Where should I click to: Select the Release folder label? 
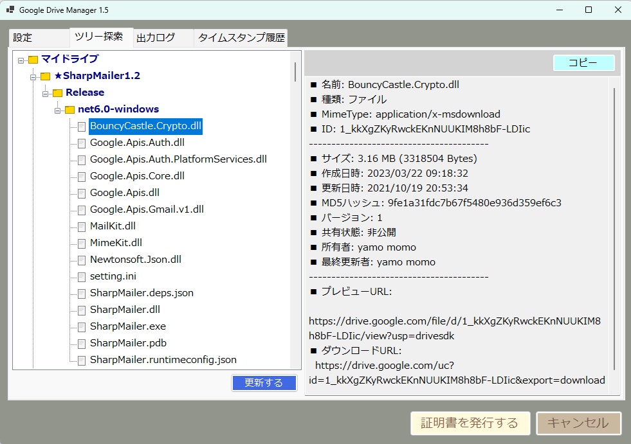click(85, 93)
